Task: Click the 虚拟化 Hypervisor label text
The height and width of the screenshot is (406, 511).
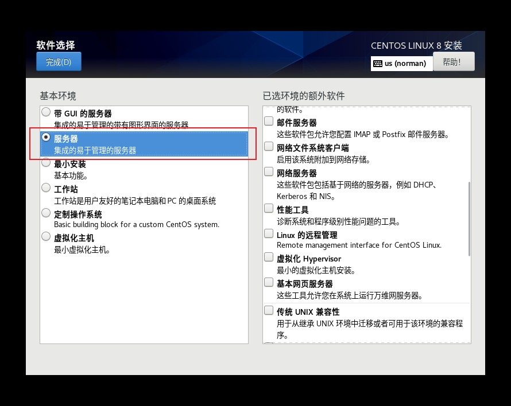Action: click(x=309, y=259)
